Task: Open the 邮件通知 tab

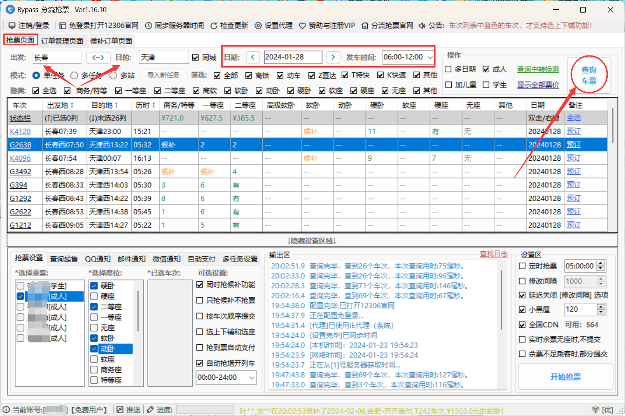Action: coord(132,259)
